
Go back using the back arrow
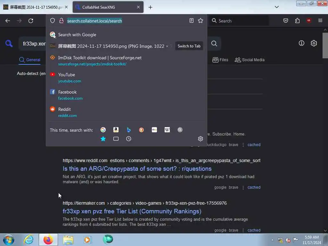click(8, 21)
